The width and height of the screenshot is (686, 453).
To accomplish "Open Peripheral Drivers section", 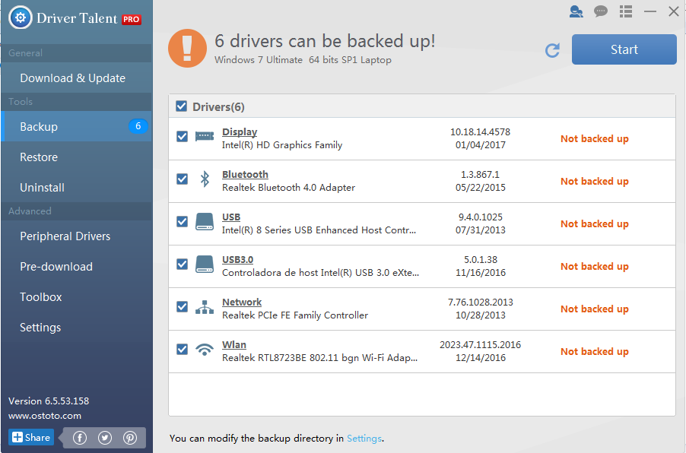I will tap(77, 236).
